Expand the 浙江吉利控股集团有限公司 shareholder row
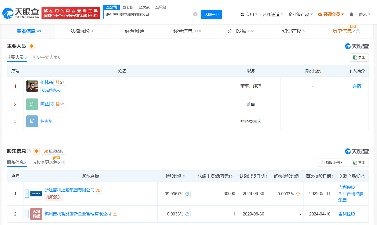This screenshot has height=225, width=377. click(x=27, y=194)
